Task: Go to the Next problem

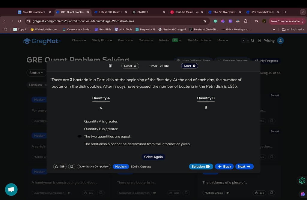Action: tap(244, 166)
